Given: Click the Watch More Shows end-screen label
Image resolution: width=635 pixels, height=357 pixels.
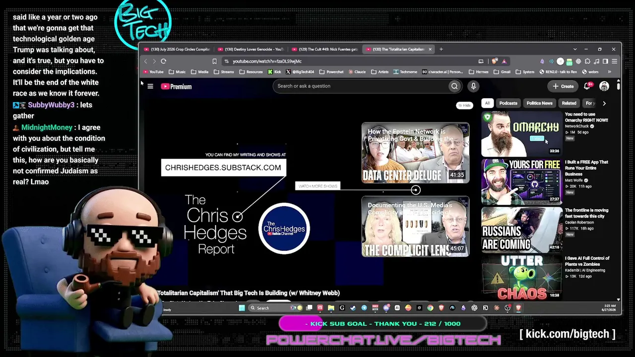Looking at the screenshot, I should [x=317, y=186].
